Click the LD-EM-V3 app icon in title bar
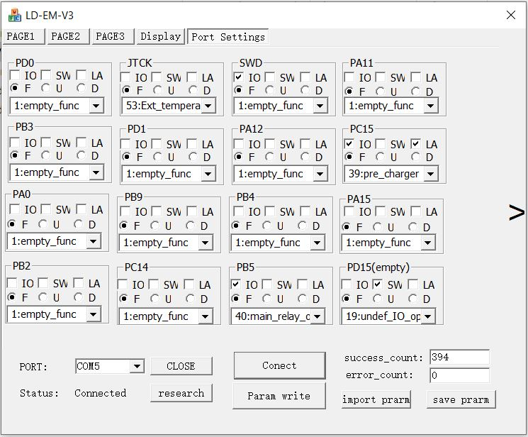The height and width of the screenshot is (437, 528). coord(13,13)
